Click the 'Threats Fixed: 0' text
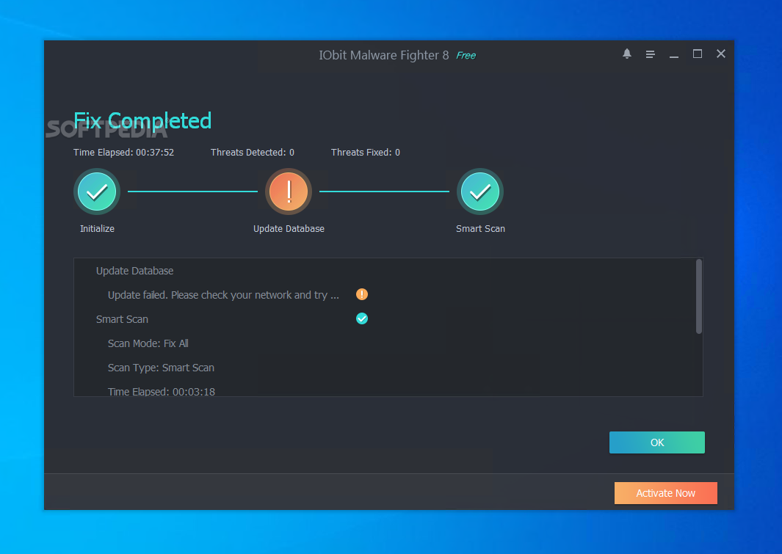Image resolution: width=782 pixels, height=554 pixels. (x=366, y=153)
